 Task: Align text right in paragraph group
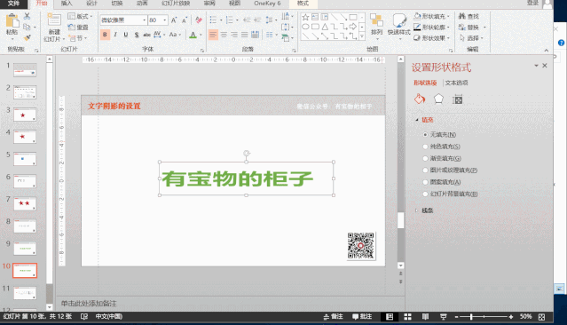234,35
